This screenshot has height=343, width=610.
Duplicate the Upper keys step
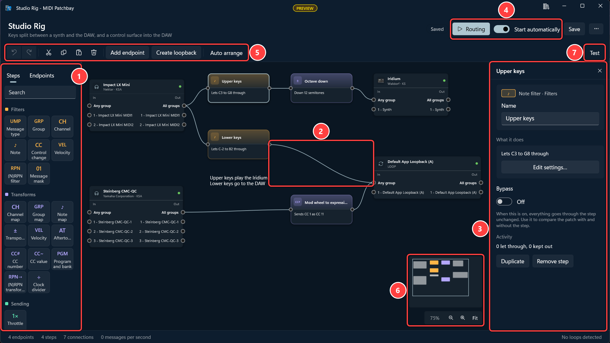[512, 261]
